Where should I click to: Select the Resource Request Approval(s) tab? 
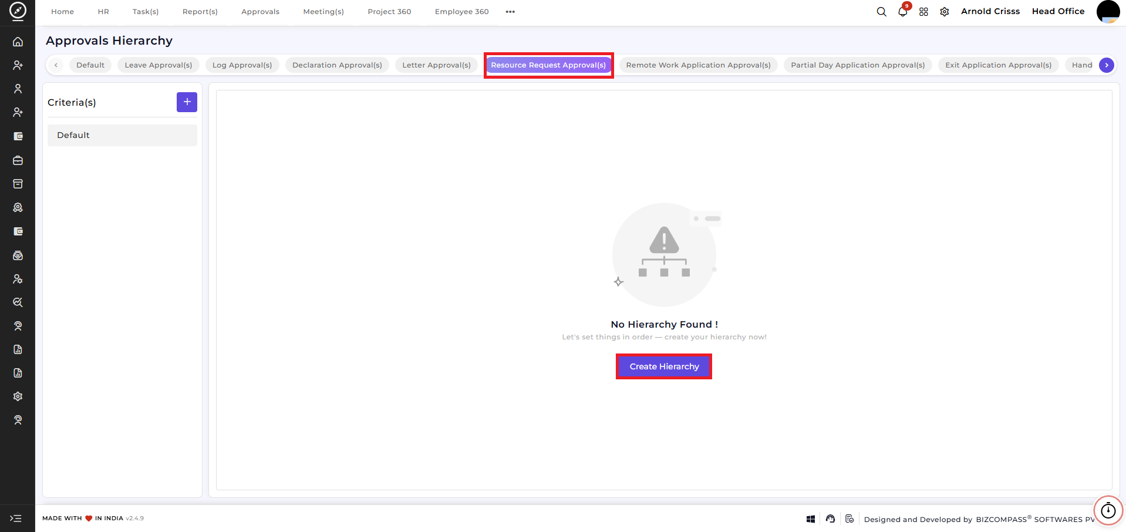click(548, 65)
